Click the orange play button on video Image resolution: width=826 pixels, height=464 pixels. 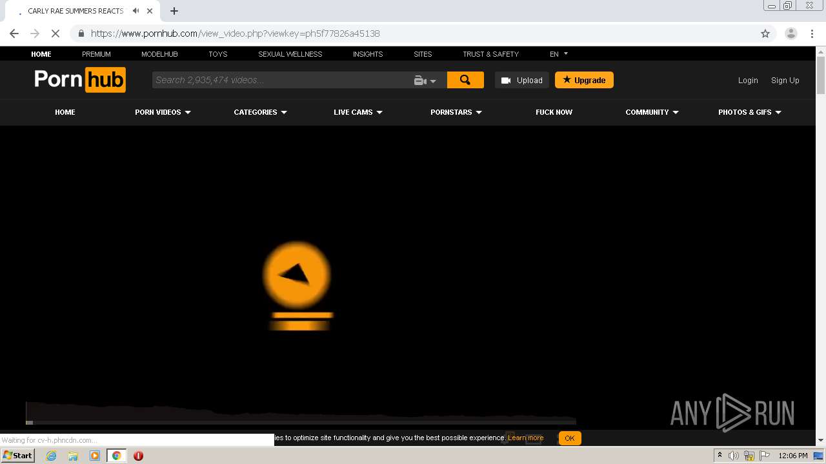(297, 275)
